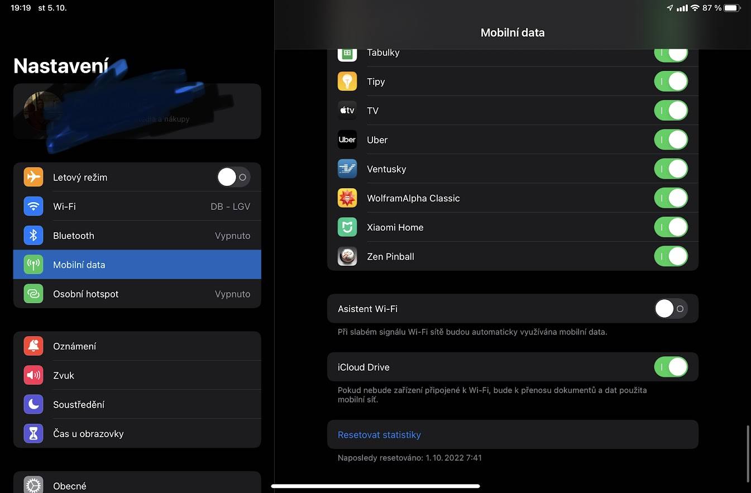Tap the Osobní hotspot link icon

click(x=34, y=294)
